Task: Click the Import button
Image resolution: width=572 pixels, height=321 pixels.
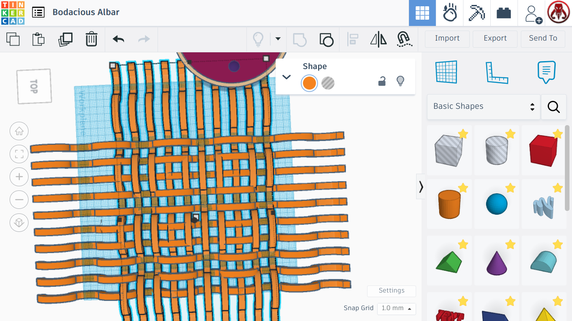Action: pos(447,39)
